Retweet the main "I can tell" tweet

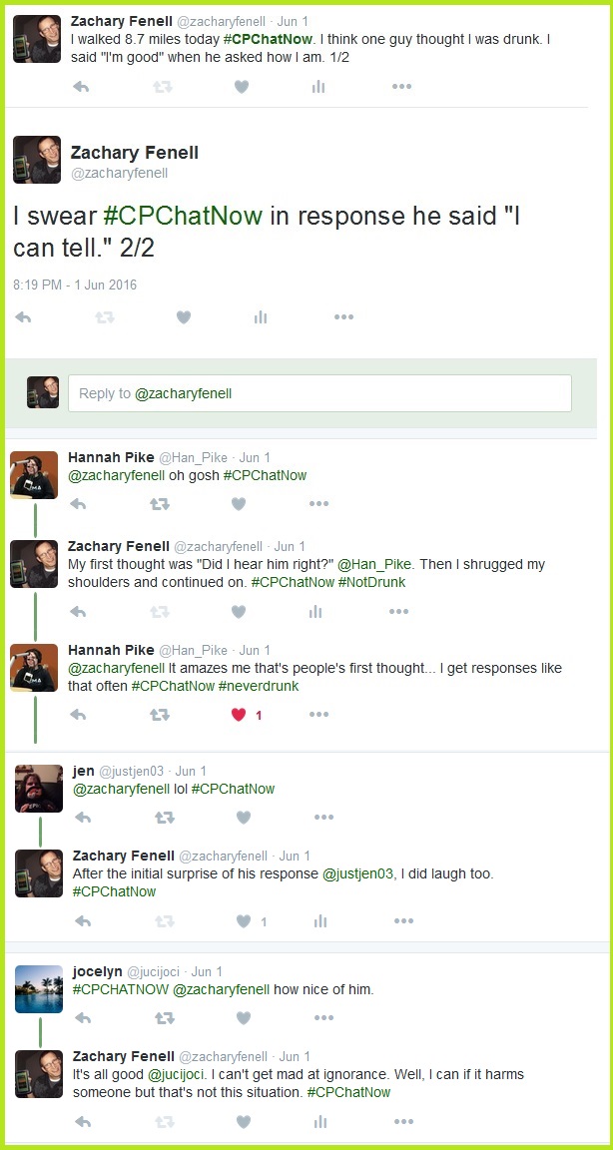[105, 317]
